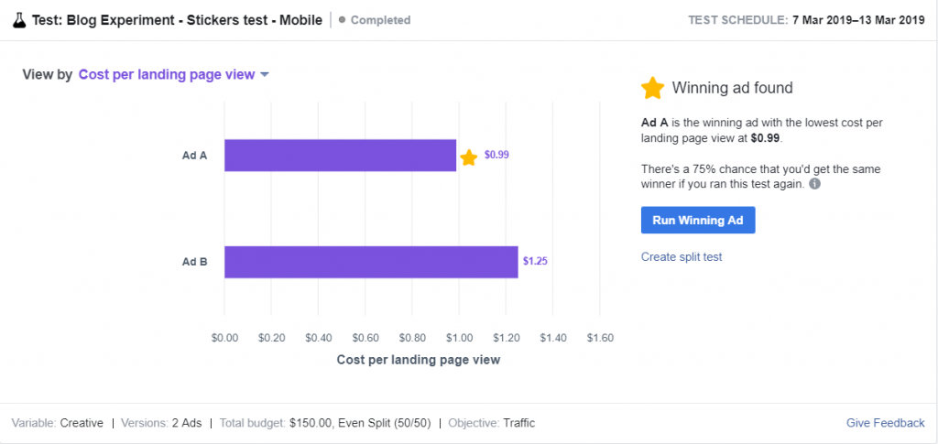Click the $1.00 x-axis tick label

pos(460,338)
